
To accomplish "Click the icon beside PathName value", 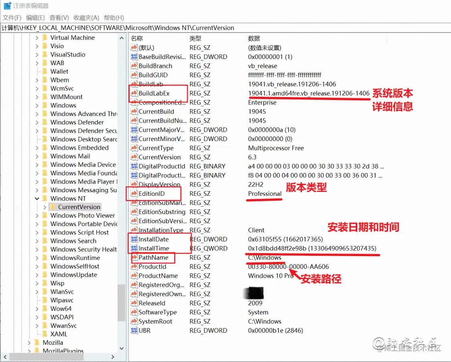I will [x=134, y=258].
